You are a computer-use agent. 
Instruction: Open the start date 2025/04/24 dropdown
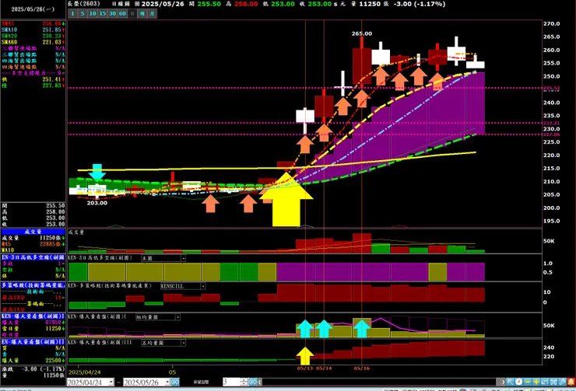tap(111, 382)
